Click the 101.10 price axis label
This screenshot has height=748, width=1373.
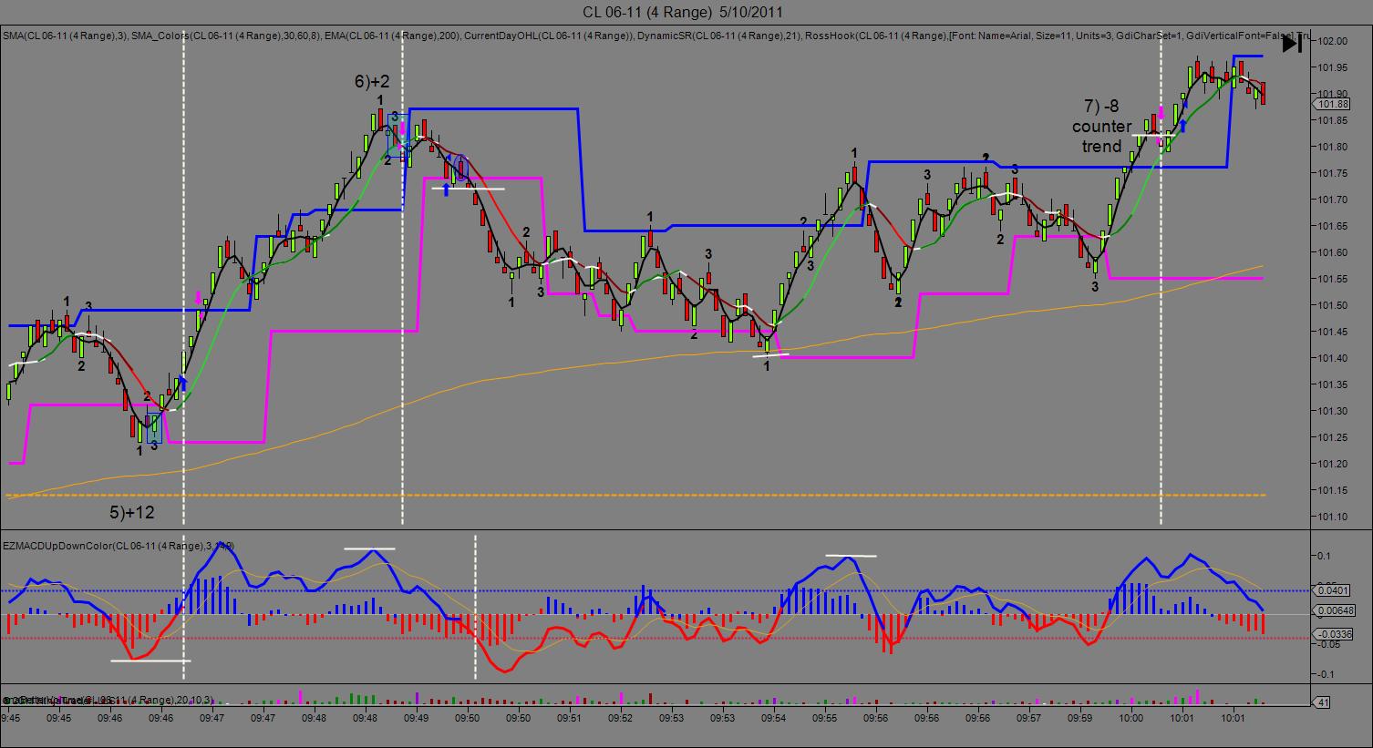click(1333, 517)
